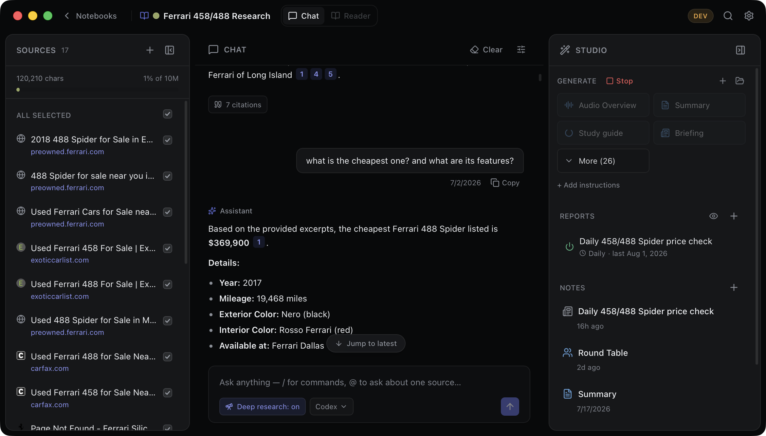Click E icon of Used Ferrari 488 For Sale source

tap(21, 283)
